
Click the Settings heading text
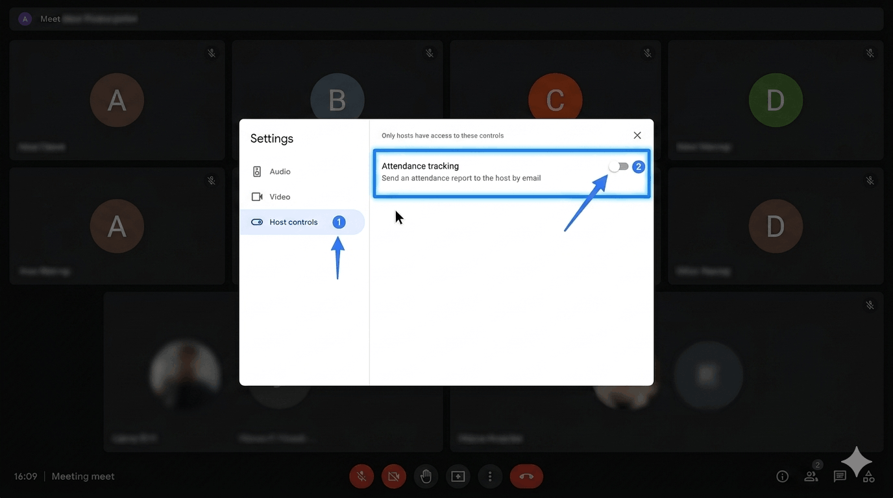tap(272, 138)
